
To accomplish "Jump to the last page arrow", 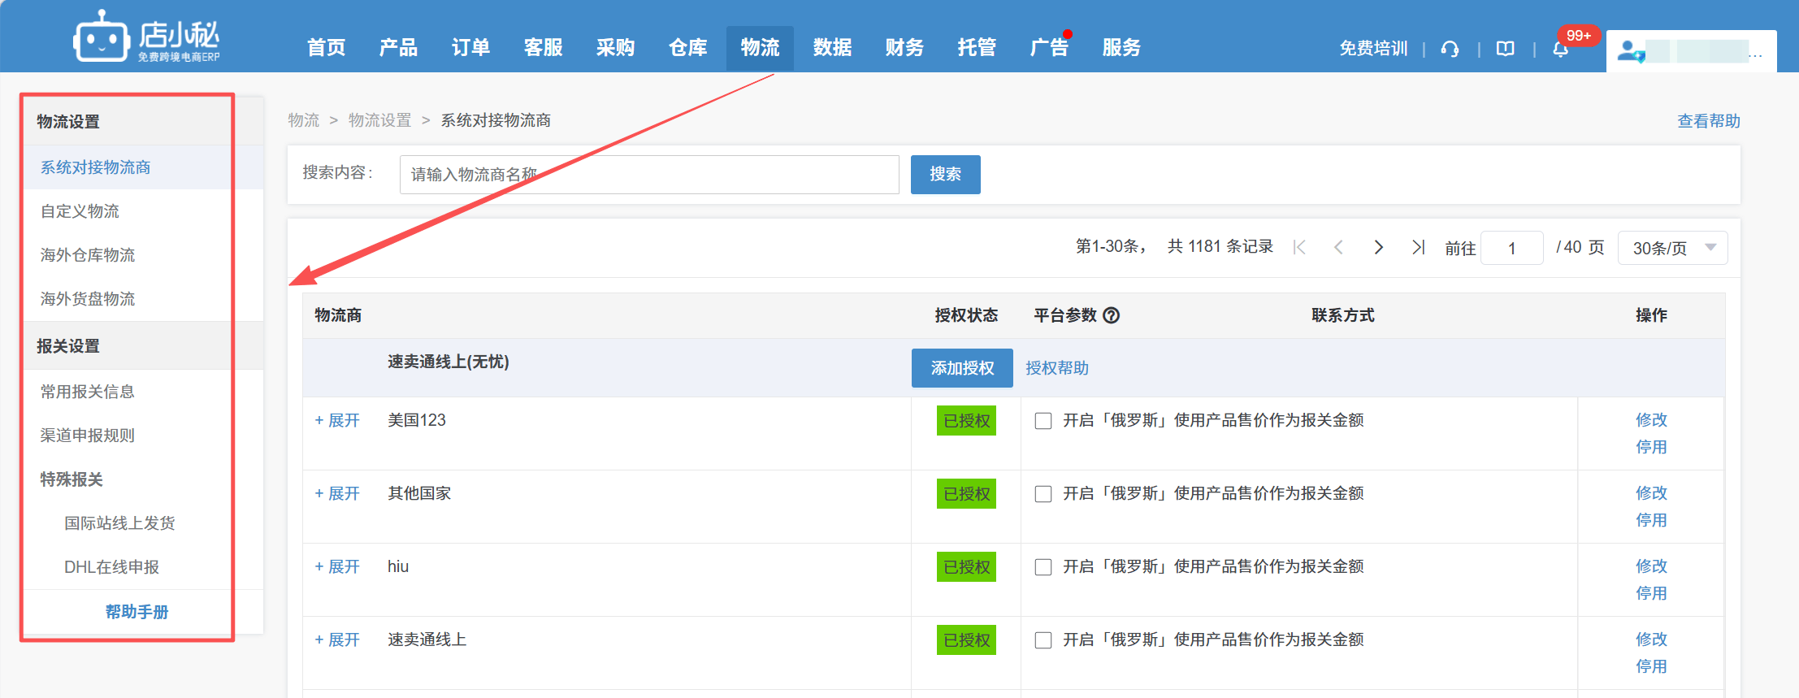I will tap(1418, 247).
